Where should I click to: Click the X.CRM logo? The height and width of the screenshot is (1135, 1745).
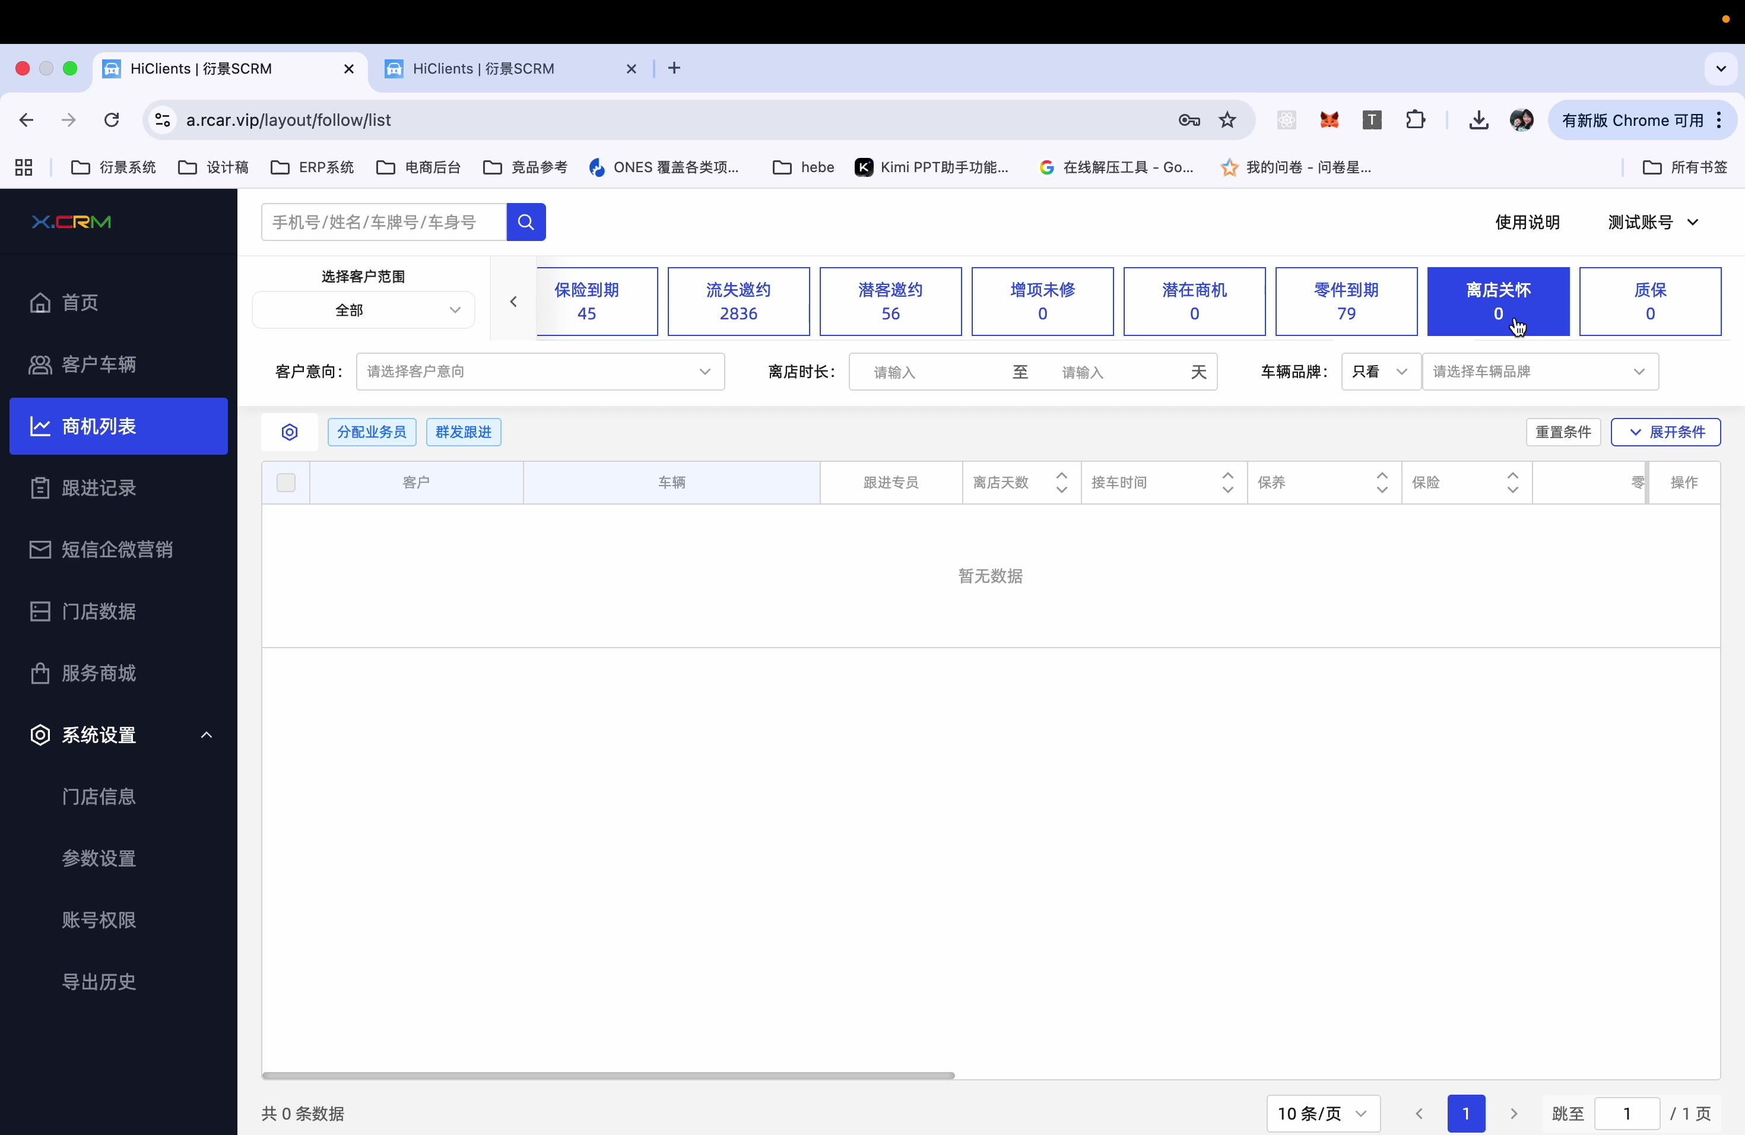pos(71,222)
